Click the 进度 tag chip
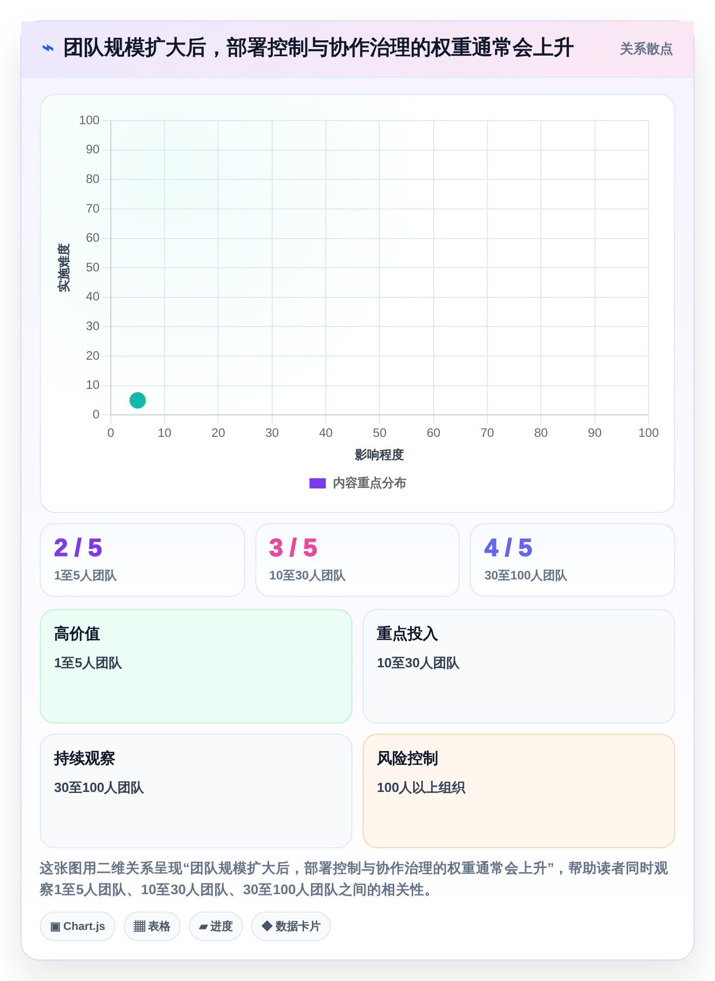This screenshot has width=715, height=981. [216, 926]
